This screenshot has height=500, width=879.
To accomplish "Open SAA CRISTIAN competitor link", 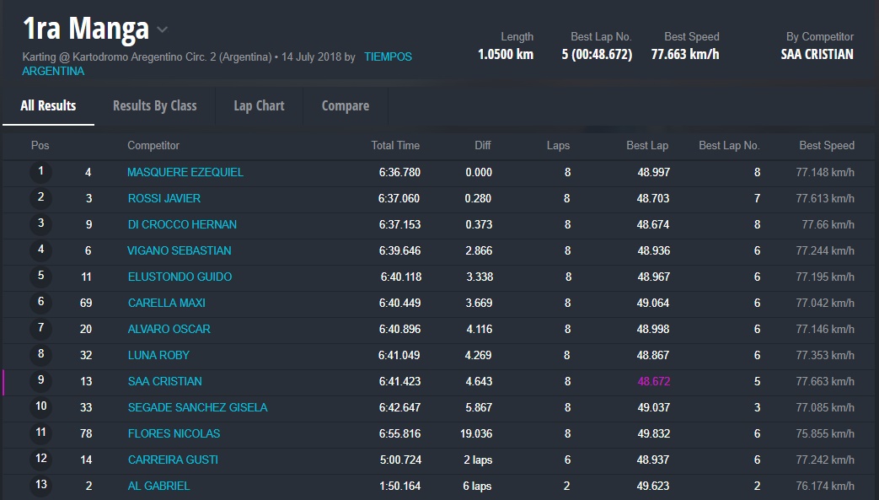I will point(165,381).
